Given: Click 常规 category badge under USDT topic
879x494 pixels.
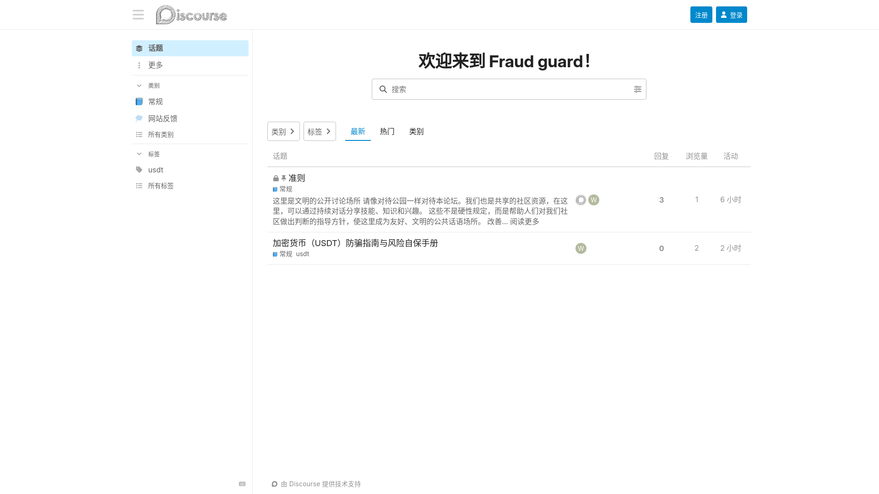Looking at the screenshot, I should pos(282,254).
